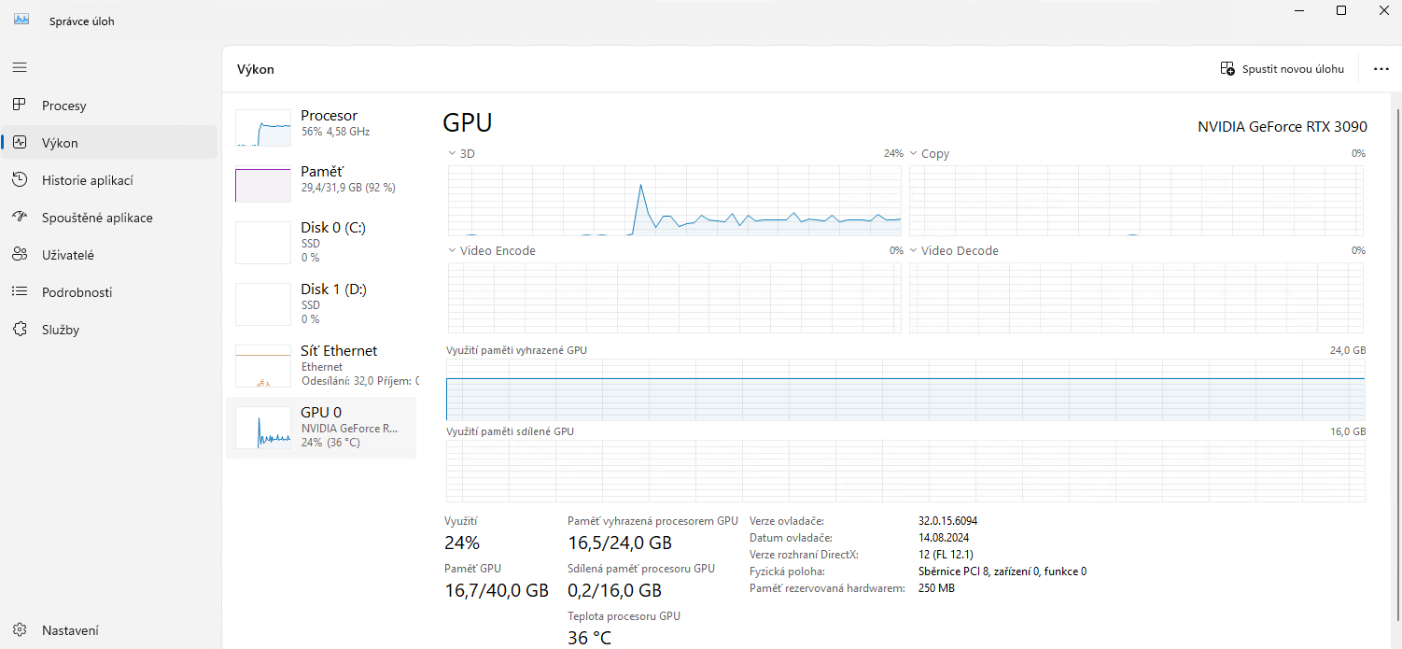Click the Nastavení gear icon
This screenshot has height=649, width=1402.
20,630
